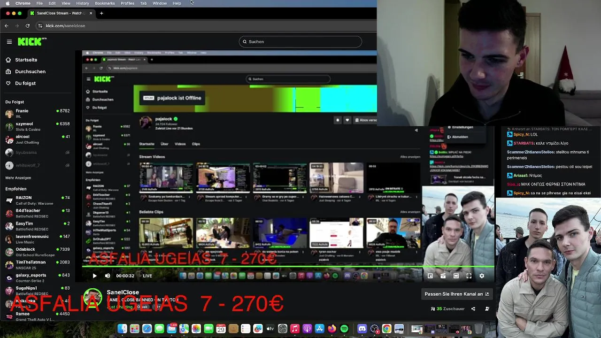Open the mini-player picture-in-picture icon
This screenshot has width=601, height=338.
[x=430, y=276]
